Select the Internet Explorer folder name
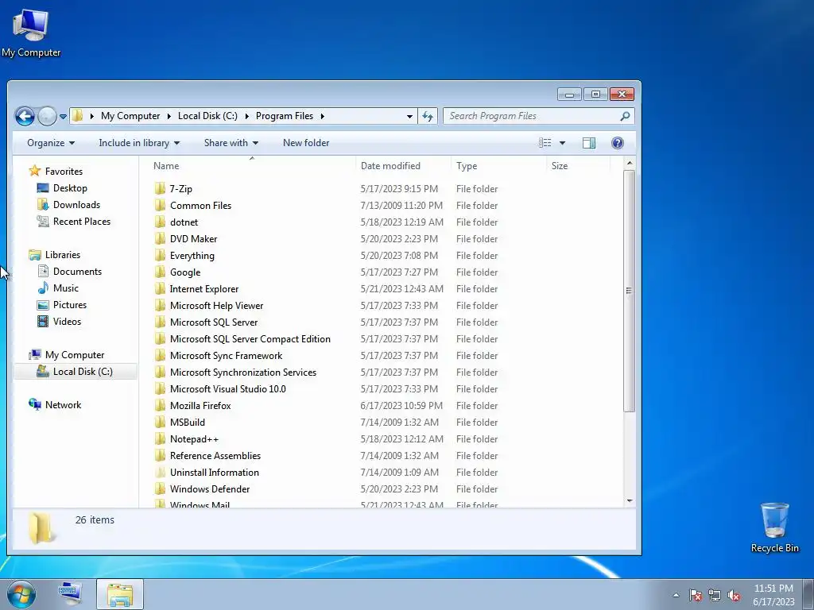The image size is (814, 610). (204, 289)
